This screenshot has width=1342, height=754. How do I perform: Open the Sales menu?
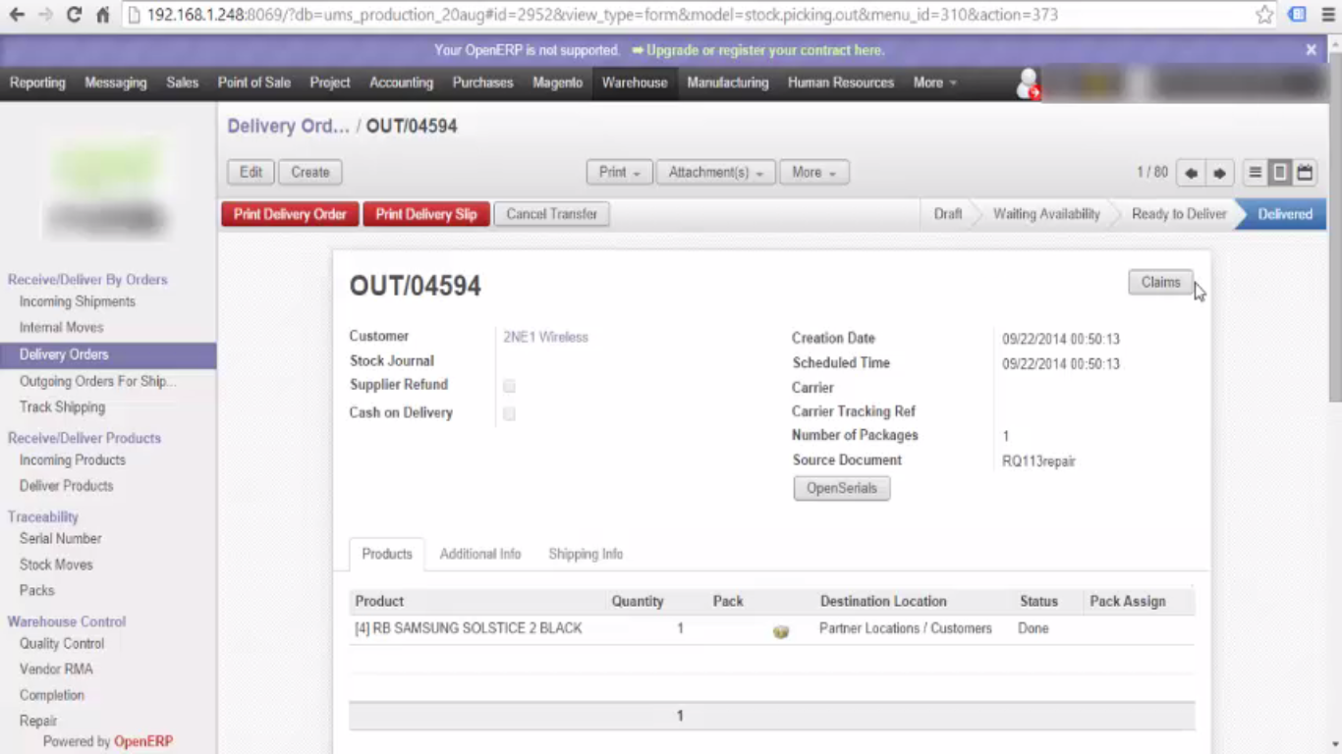pyautogui.click(x=182, y=82)
